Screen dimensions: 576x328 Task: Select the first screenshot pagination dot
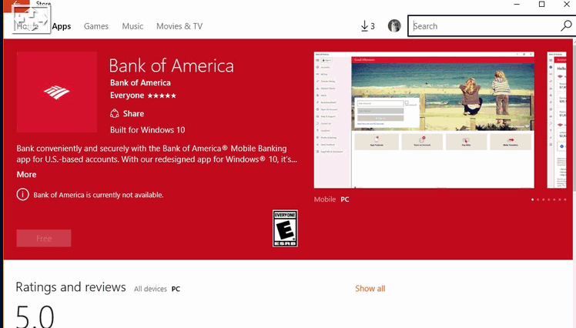click(532, 199)
